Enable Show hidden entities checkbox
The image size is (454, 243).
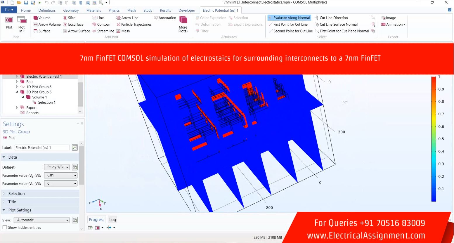click(5, 228)
